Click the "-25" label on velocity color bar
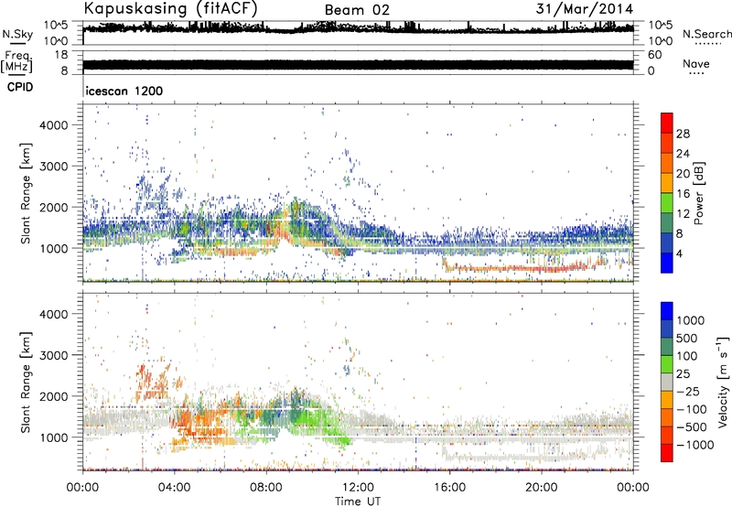 coord(689,391)
